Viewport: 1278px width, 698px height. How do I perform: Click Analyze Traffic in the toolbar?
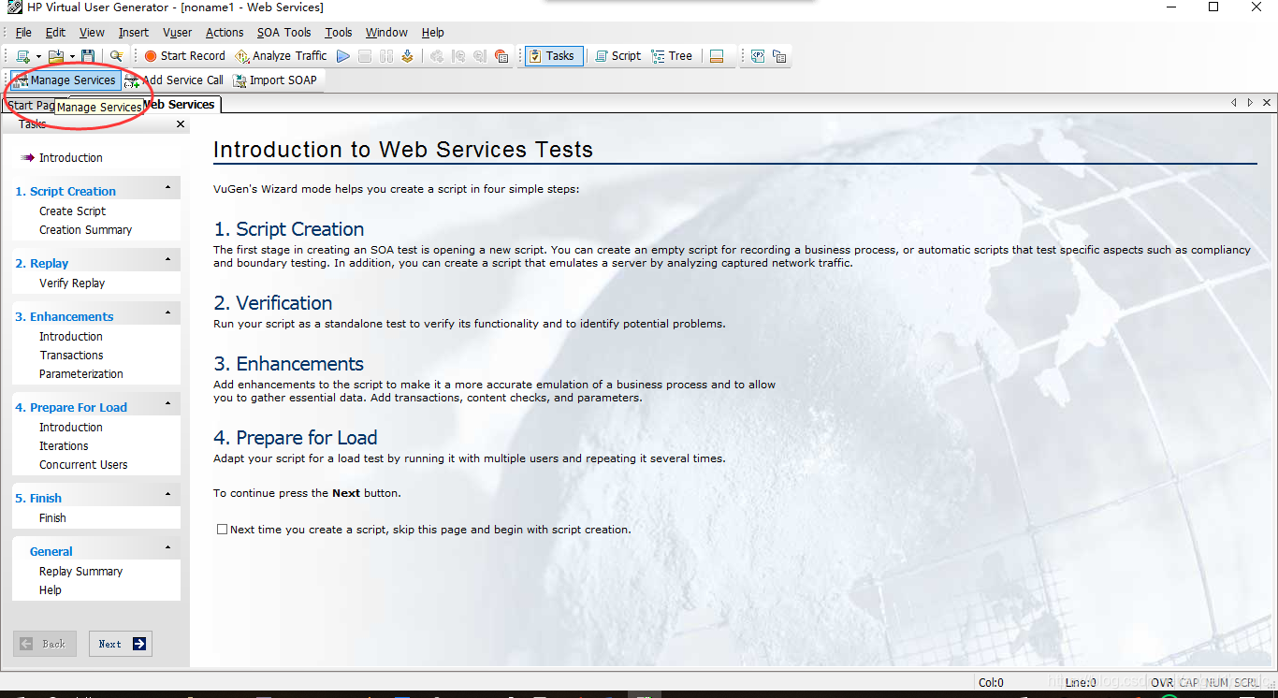tap(281, 56)
